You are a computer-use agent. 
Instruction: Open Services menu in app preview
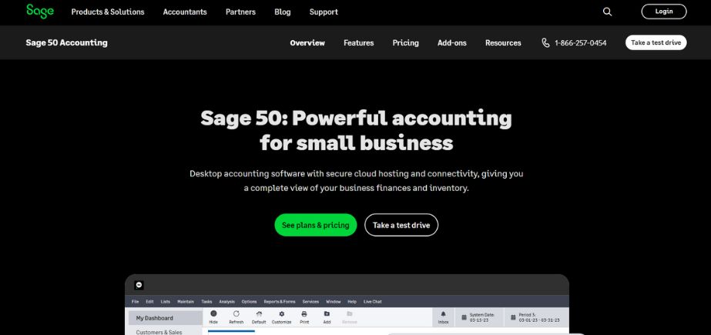[310, 301]
